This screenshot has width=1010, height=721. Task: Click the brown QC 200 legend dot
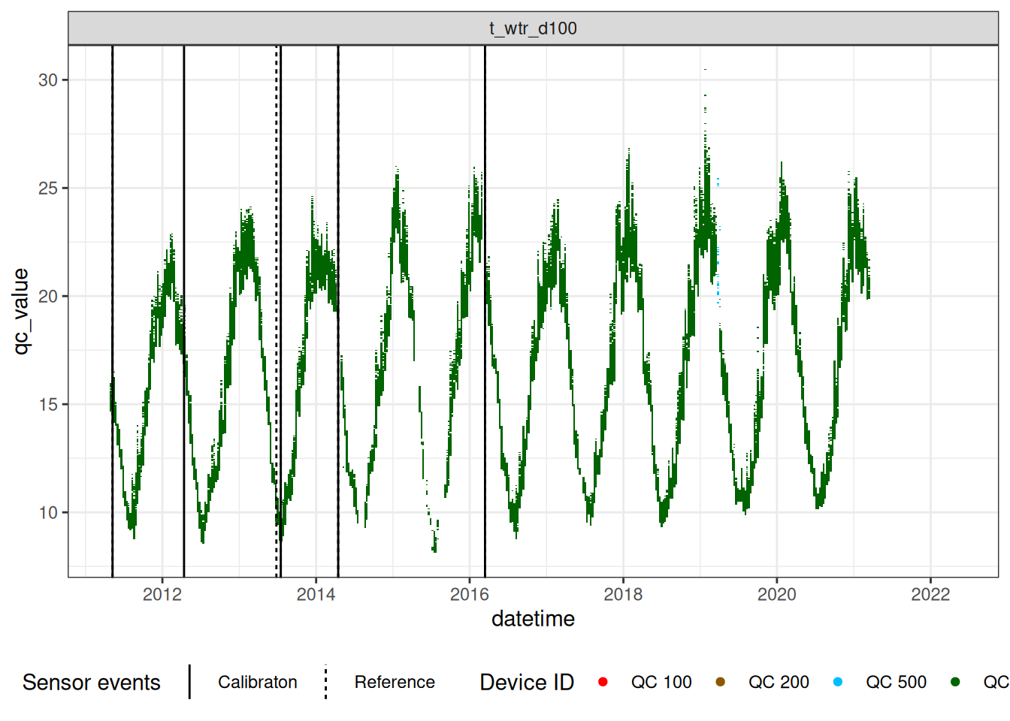coord(720,682)
